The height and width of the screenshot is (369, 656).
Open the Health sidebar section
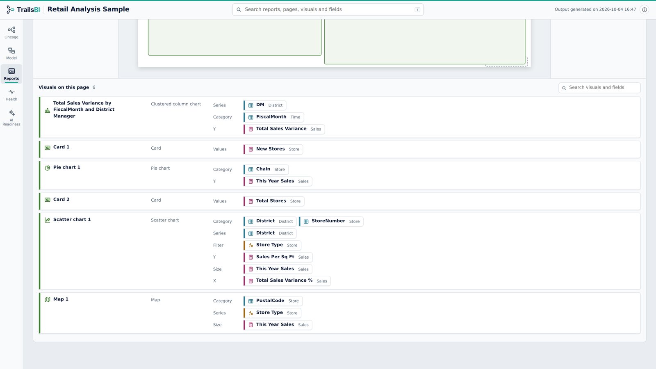click(11, 95)
